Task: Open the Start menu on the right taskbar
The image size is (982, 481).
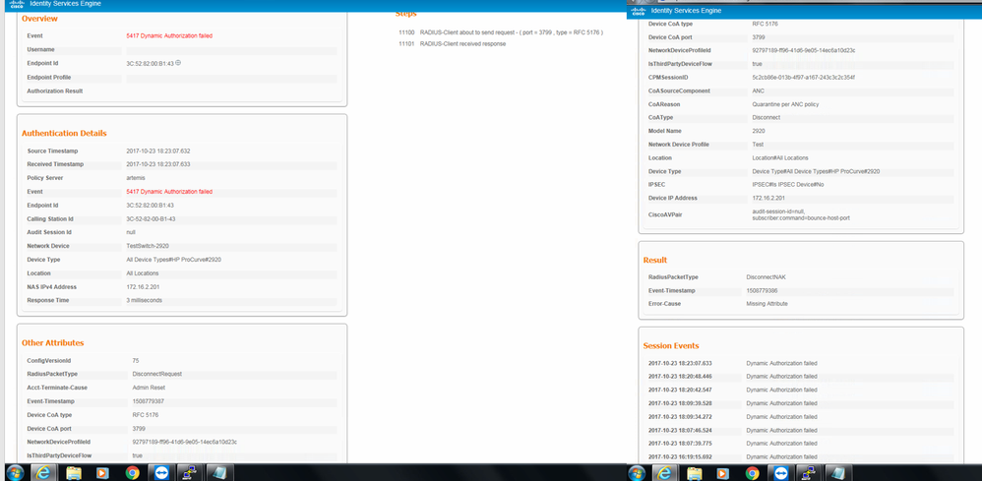Action: pyautogui.click(x=637, y=473)
